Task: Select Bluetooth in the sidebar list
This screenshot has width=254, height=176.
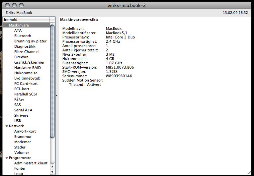Action: click(x=23, y=36)
